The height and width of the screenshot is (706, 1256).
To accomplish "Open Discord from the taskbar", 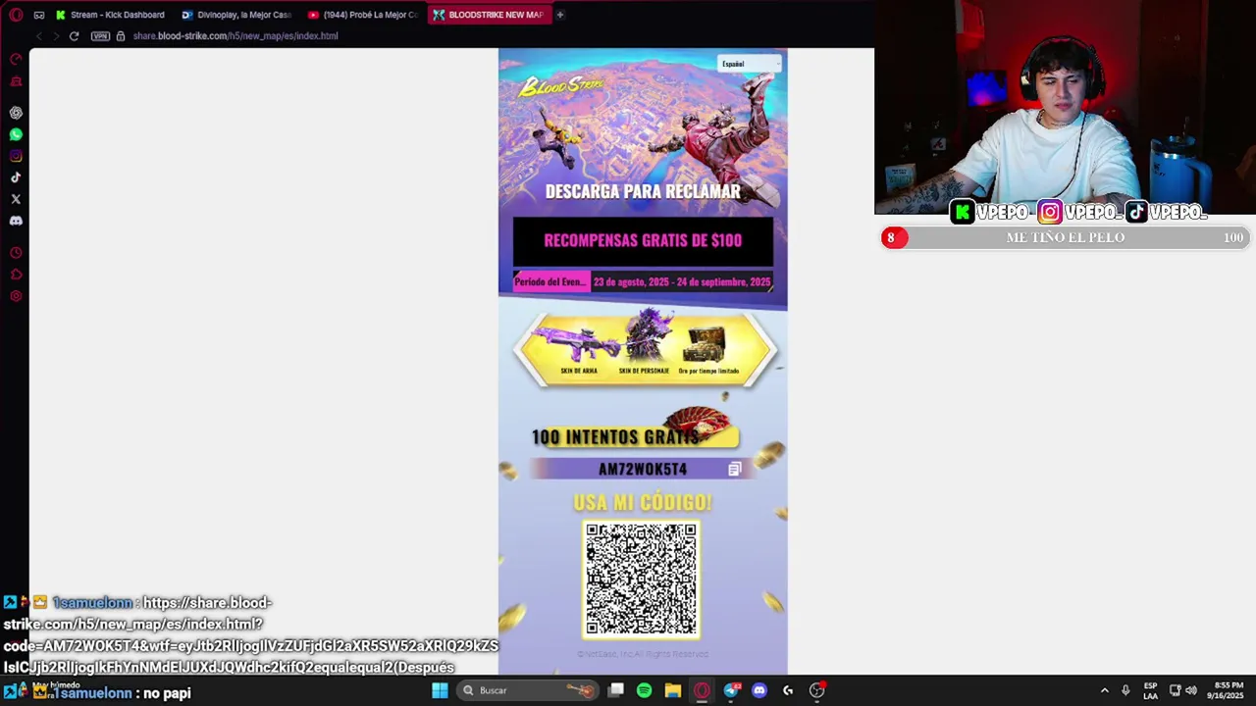I will tap(759, 690).
